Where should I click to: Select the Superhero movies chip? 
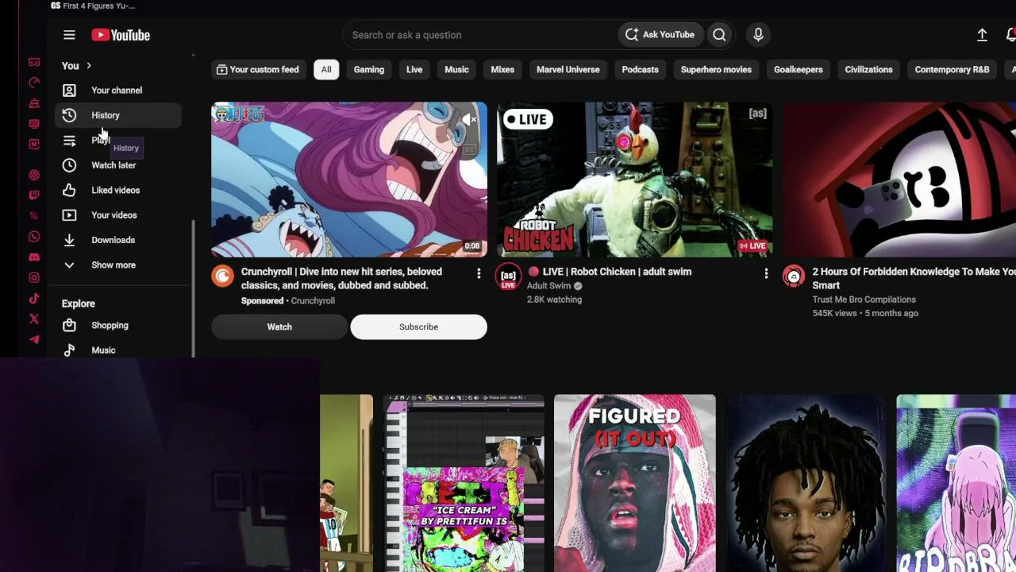tap(716, 70)
